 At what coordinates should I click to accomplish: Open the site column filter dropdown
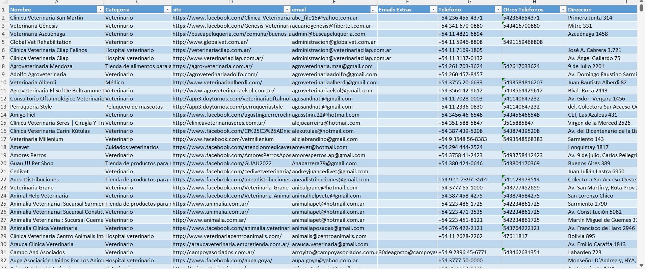point(287,9)
